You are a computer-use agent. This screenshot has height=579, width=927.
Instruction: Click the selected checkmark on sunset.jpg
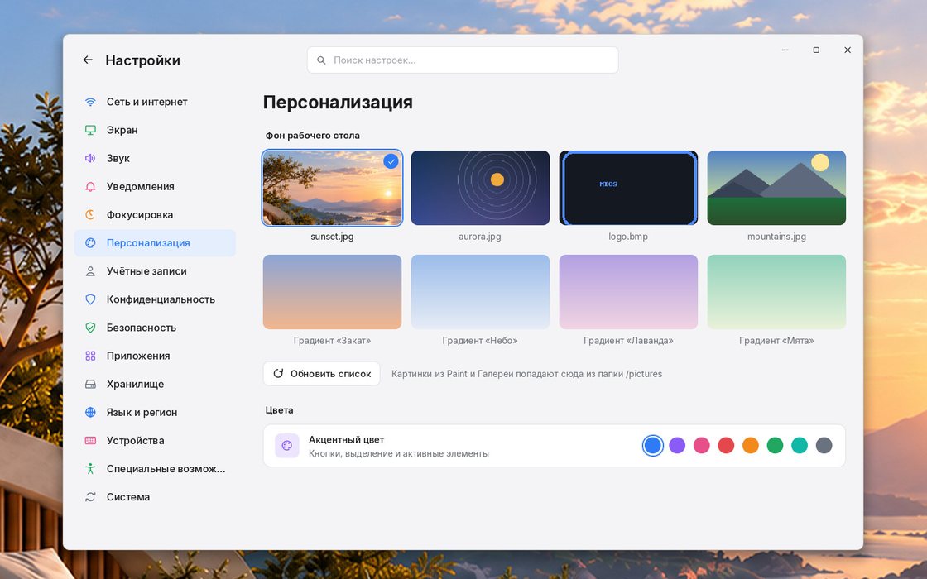coord(391,161)
